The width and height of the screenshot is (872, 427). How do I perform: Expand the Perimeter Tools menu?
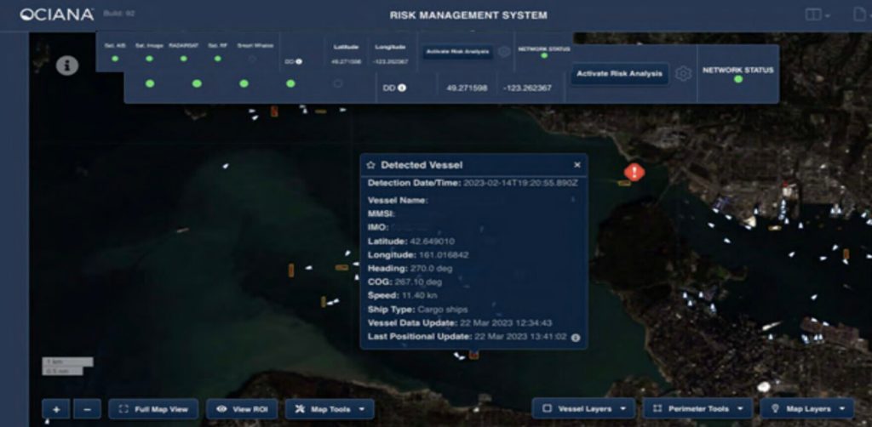click(697, 409)
